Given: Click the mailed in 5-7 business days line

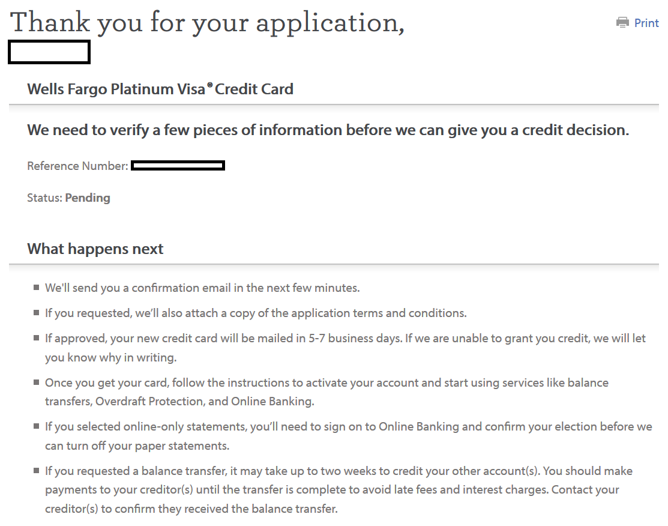Looking at the screenshot, I should point(346,339).
